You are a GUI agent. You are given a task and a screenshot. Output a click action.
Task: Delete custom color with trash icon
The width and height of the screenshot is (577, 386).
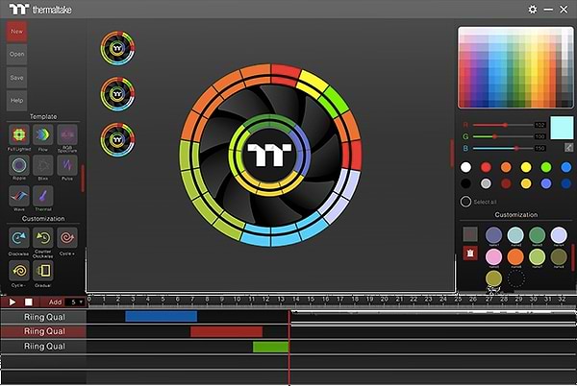(x=469, y=253)
